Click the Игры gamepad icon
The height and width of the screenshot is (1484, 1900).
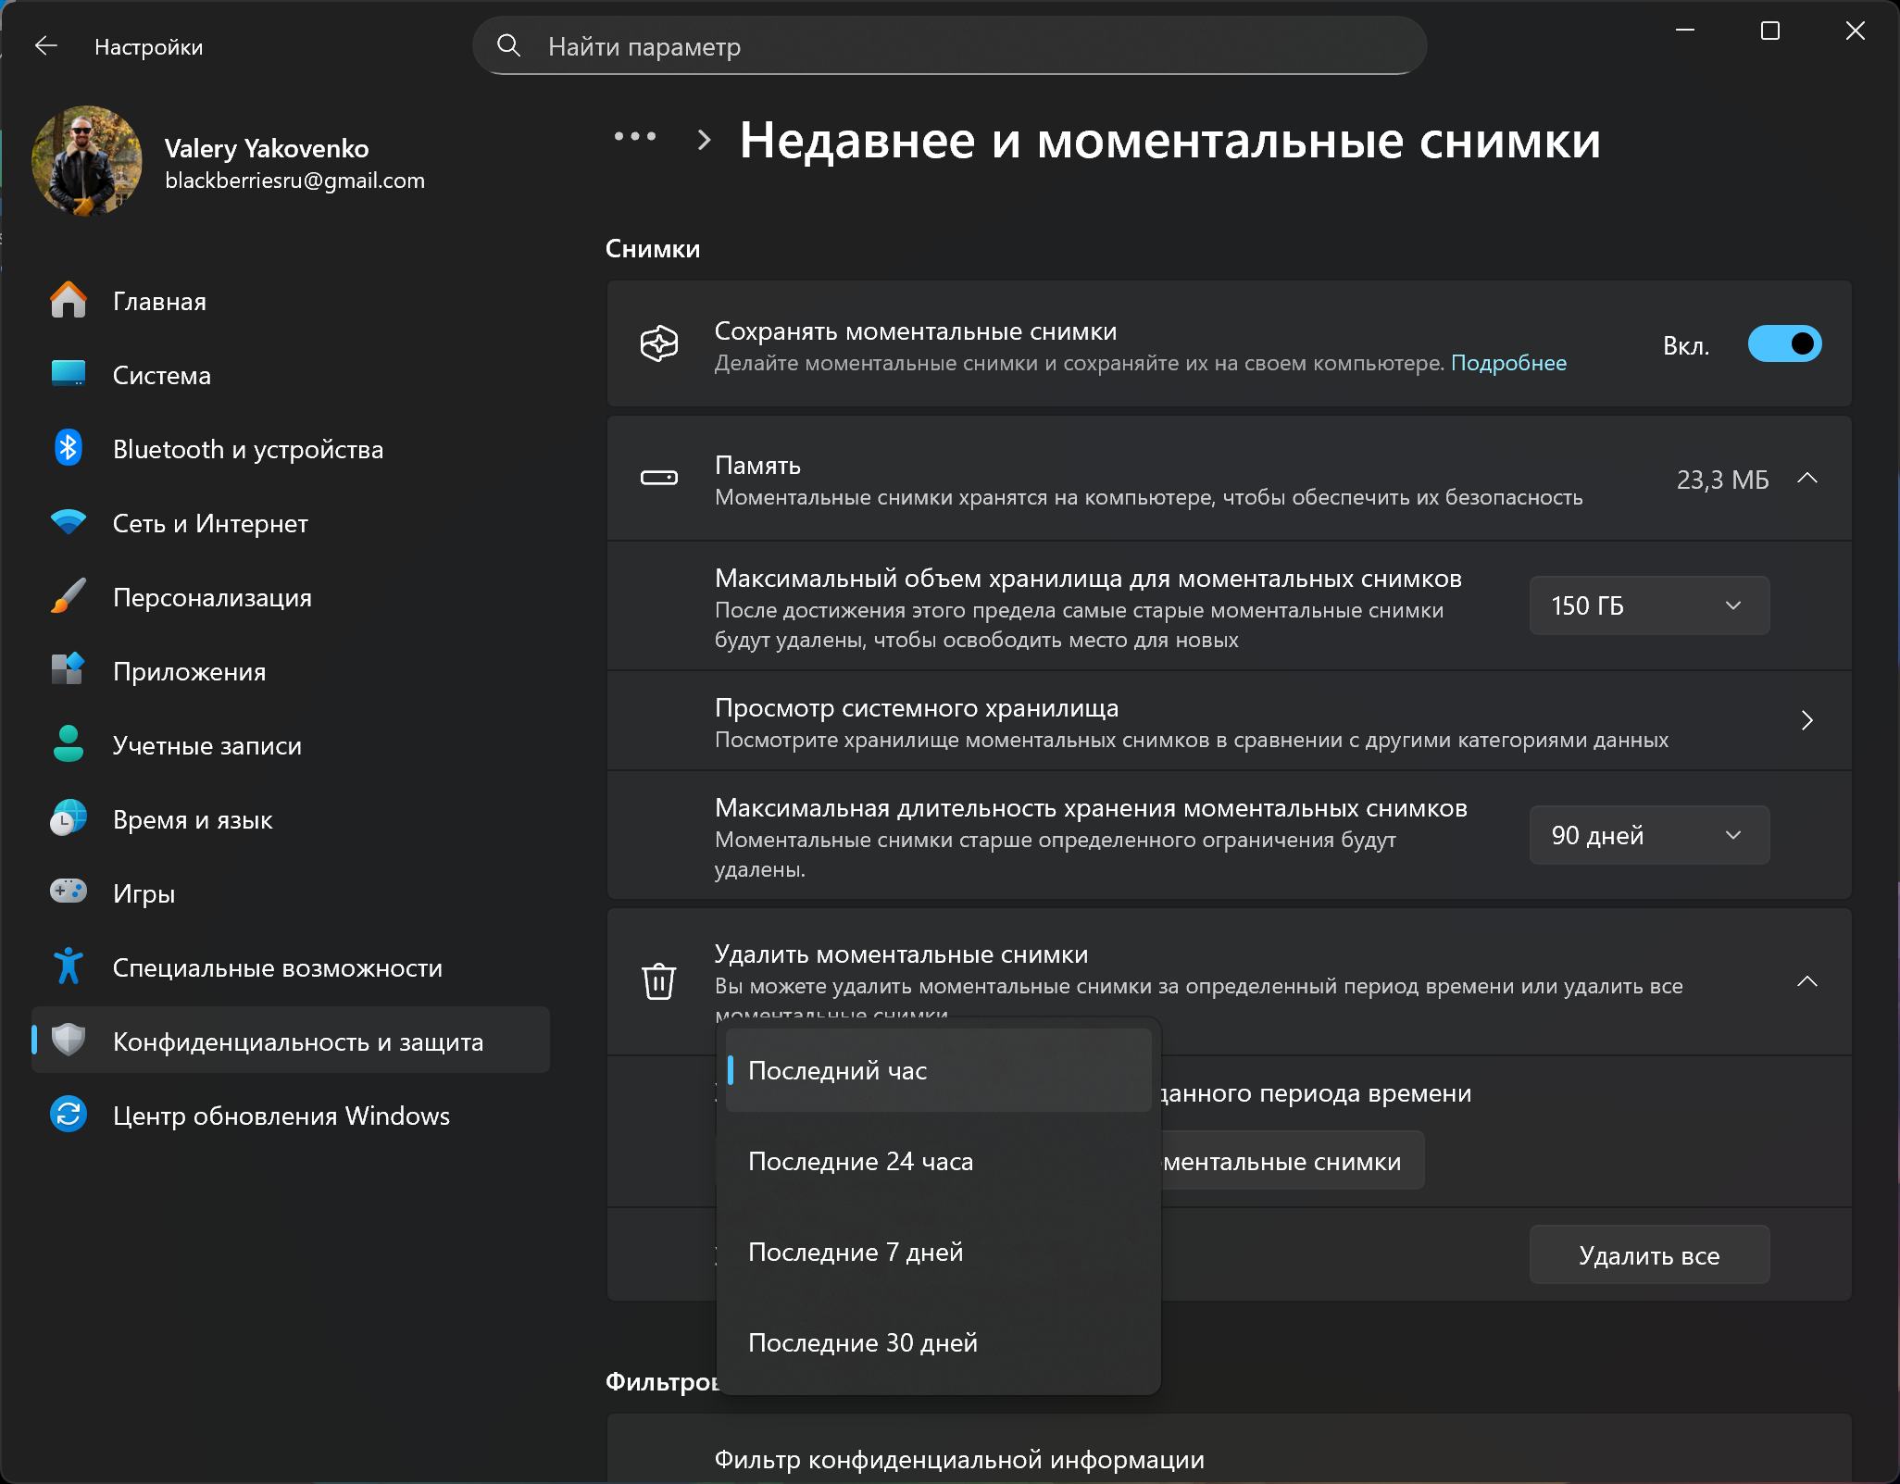tap(68, 892)
